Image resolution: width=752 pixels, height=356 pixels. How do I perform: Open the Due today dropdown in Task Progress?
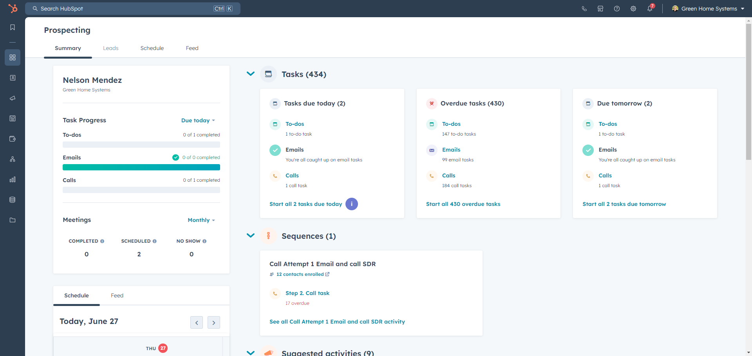pyautogui.click(x=198, y=120)
